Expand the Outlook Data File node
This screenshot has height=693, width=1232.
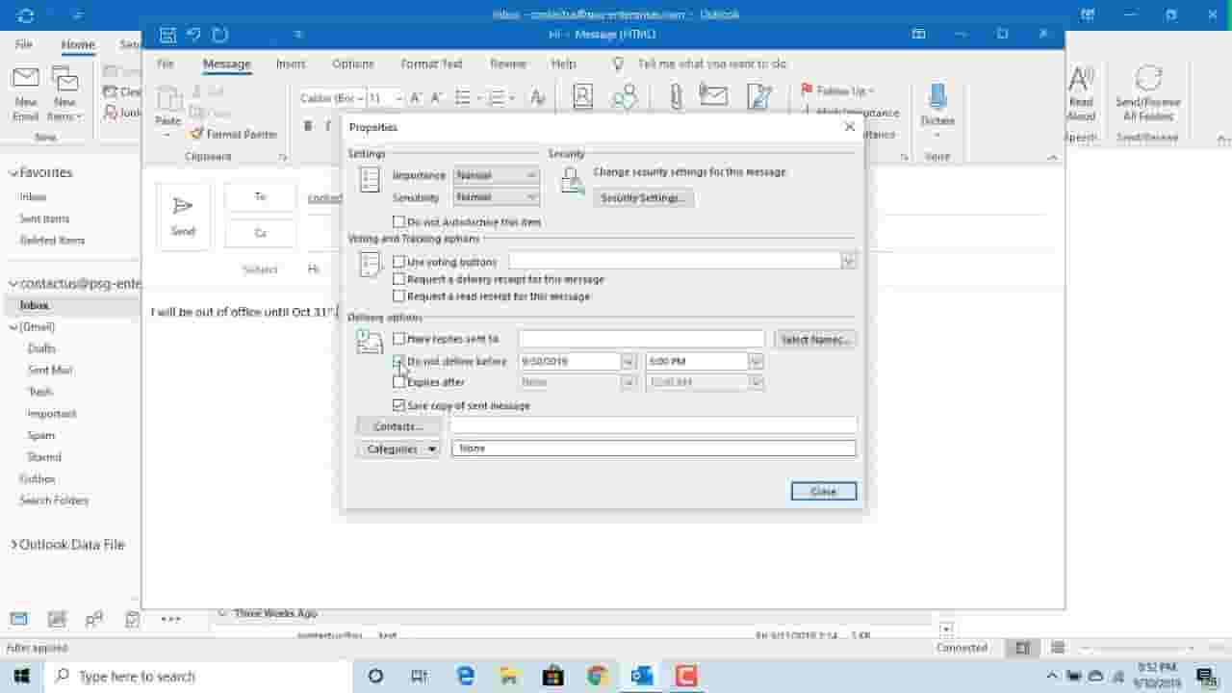click(13, 545)
